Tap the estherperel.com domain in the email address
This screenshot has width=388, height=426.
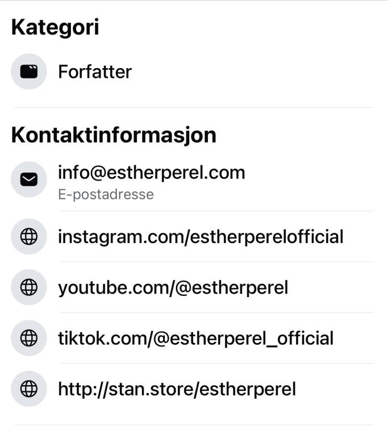point(176,173)
